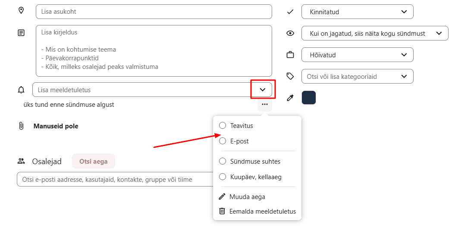This screenshot has width=455, height=227.
Task: Click the description lines icon
Action: coord(21,33)
